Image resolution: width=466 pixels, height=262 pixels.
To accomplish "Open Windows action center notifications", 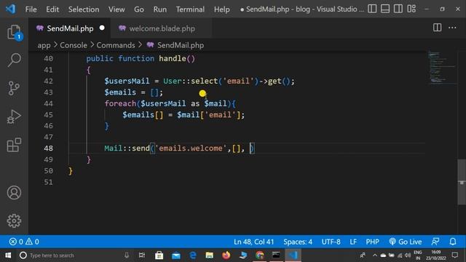I will click(x=455, y=255).
